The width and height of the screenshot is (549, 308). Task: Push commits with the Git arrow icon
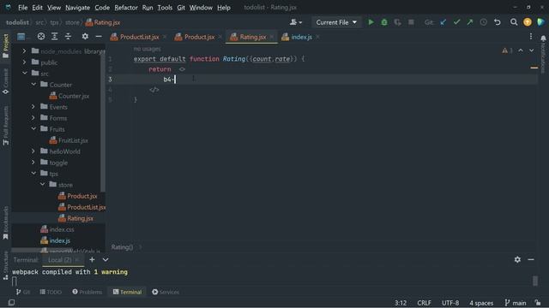tap(470, 22)
